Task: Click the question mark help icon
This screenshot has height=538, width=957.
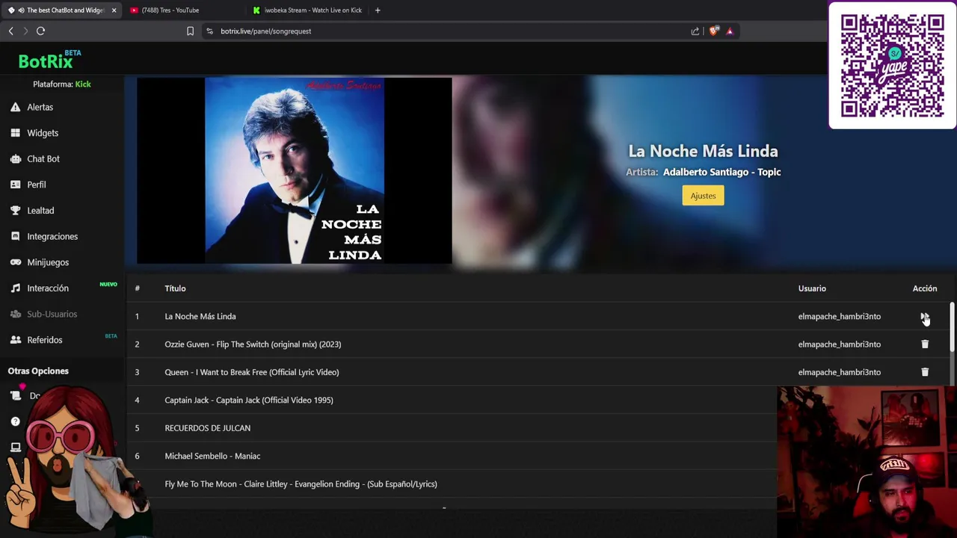Action: pyautogui.click(x=15, y=421)
